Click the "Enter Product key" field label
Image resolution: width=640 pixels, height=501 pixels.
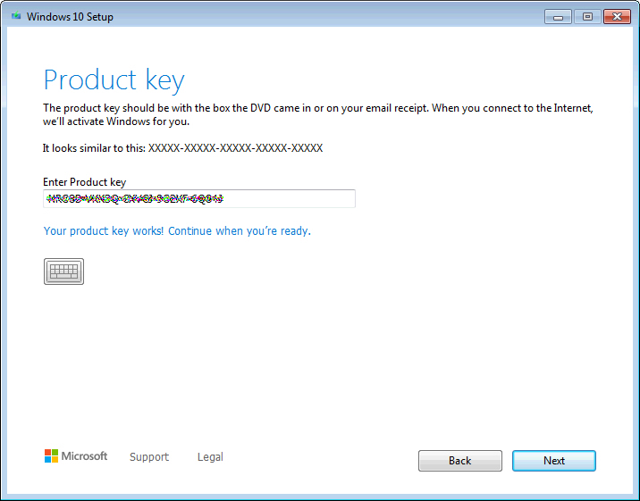click(85, 182)
